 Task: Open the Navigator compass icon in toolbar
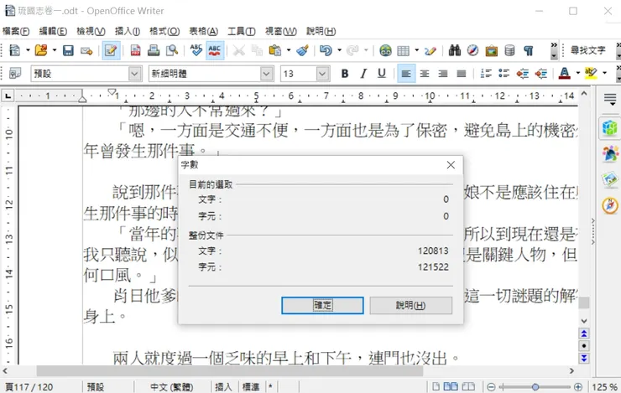point(472,50)
